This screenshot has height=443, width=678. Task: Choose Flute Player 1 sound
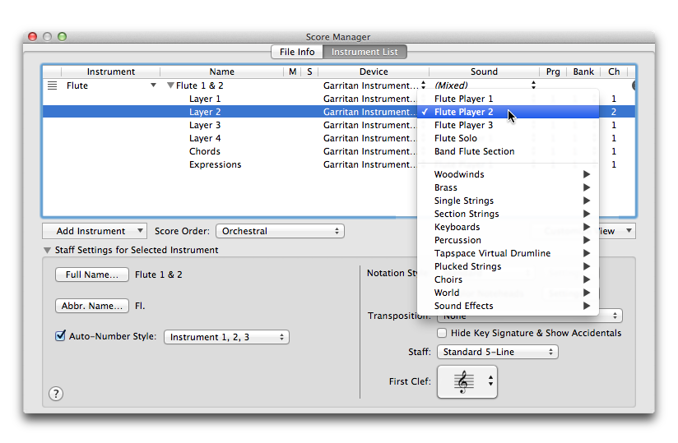[x=508, y=99]
